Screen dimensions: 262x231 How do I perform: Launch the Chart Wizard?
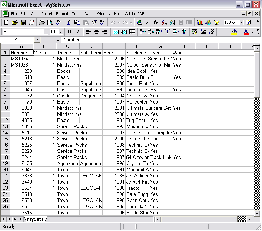coord(200,22)
